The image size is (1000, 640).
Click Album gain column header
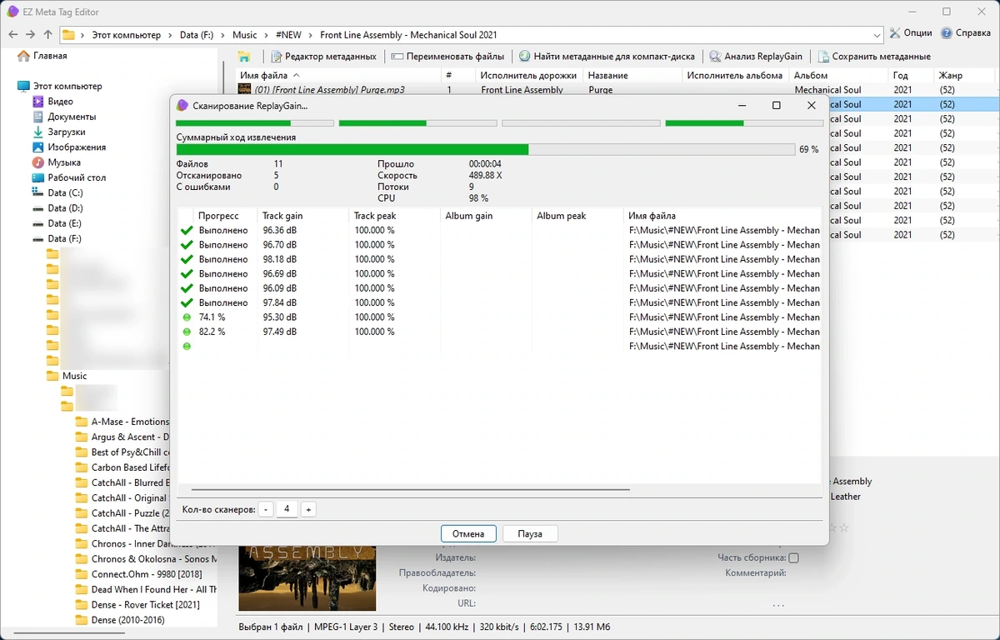[x=485, y=216]
